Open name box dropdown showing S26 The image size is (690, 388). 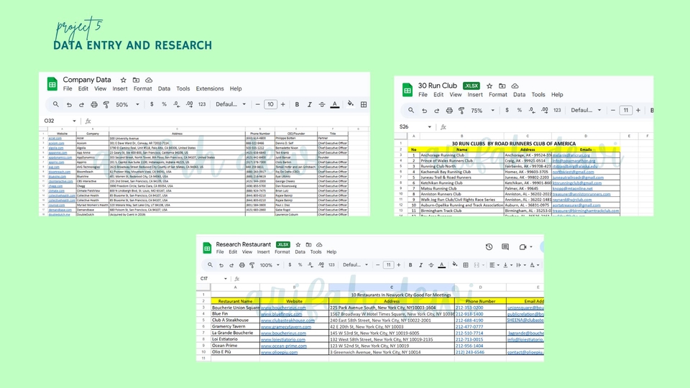pyautogui.click(x=429, y=126)
